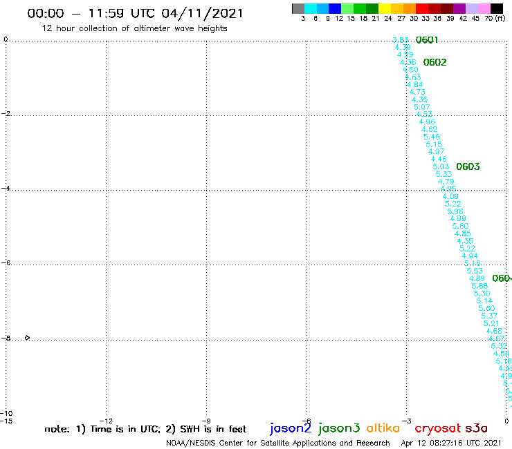
Task: Click the -9 longitude axis label
Action: pyautogui.click(x=206, y=421)
